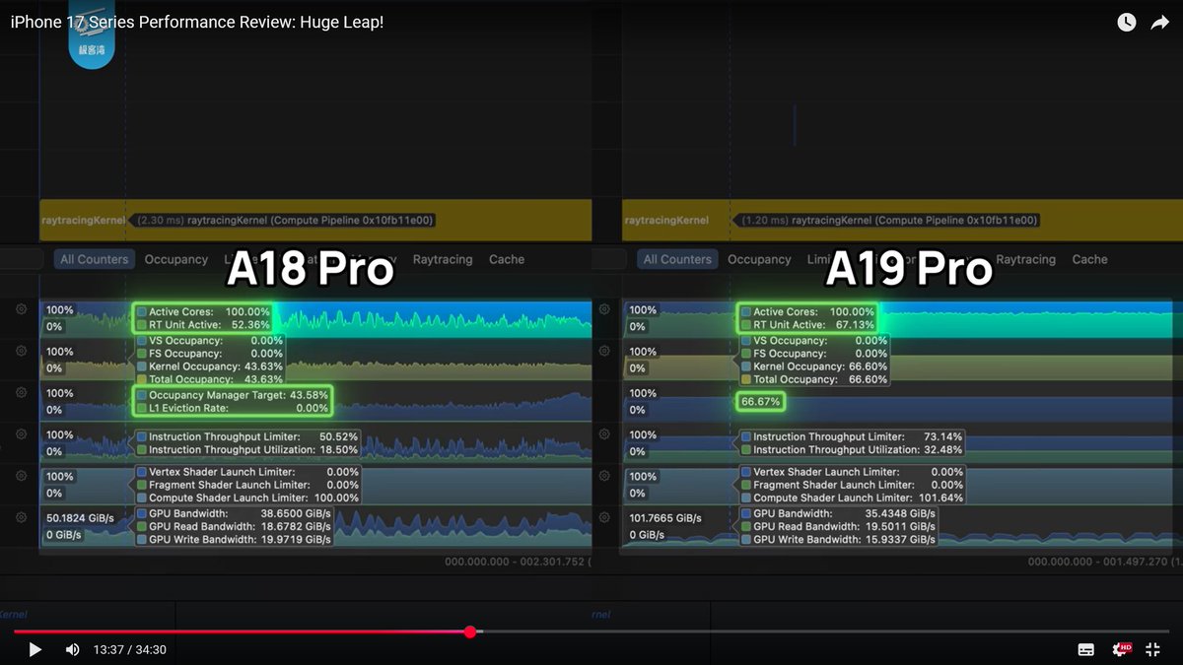Click '50.1824 GiB/s' axis label
Screen dimensions: 1183x665
80,517
